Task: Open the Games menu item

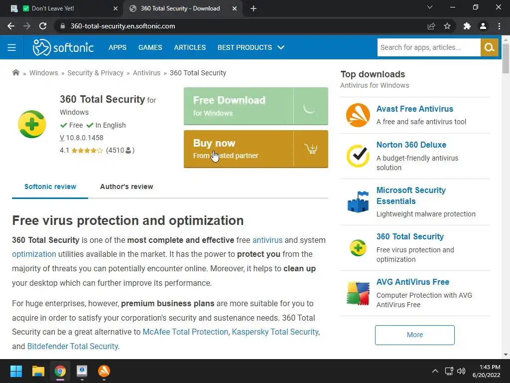Action: coord(150,47)
